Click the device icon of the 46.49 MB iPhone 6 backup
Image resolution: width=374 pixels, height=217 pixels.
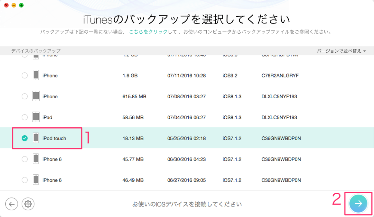pos(36,180)
